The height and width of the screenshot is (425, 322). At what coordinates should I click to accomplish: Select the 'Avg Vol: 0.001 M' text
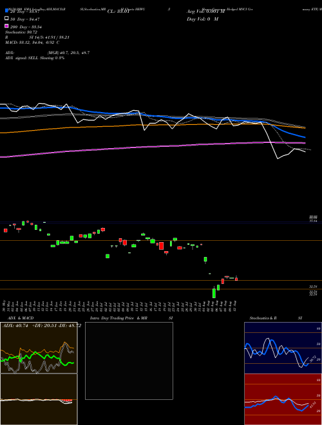point(206,12)
